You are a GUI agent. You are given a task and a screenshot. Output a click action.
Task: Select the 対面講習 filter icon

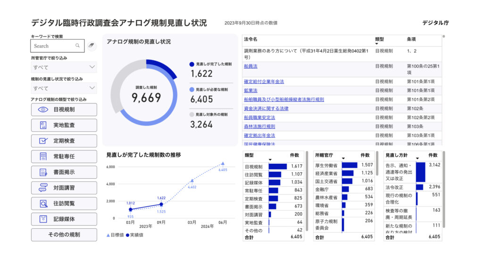pyautogui.click(x=43, y=188)
